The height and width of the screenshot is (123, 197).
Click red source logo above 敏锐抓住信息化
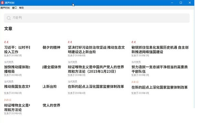(134, 42)
